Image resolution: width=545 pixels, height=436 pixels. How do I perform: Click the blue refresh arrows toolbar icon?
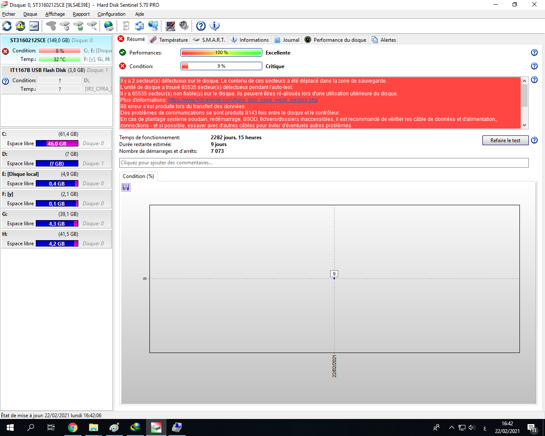7,26
